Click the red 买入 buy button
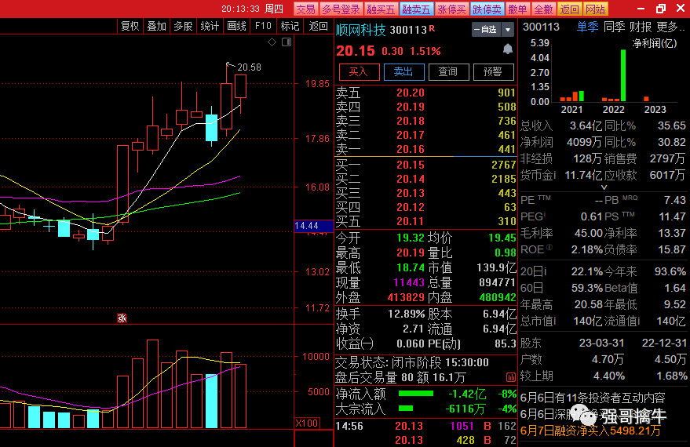Screen dimensions: 690x447 tap(359, 71)
